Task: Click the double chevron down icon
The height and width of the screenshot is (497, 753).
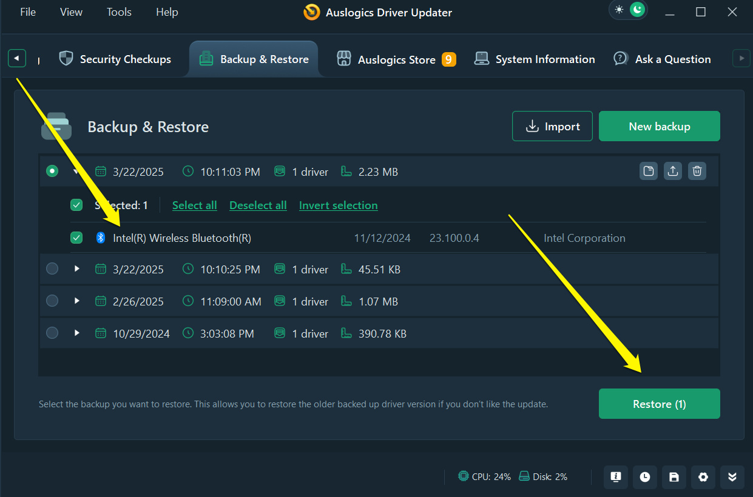Action: (x=732, y=477)
